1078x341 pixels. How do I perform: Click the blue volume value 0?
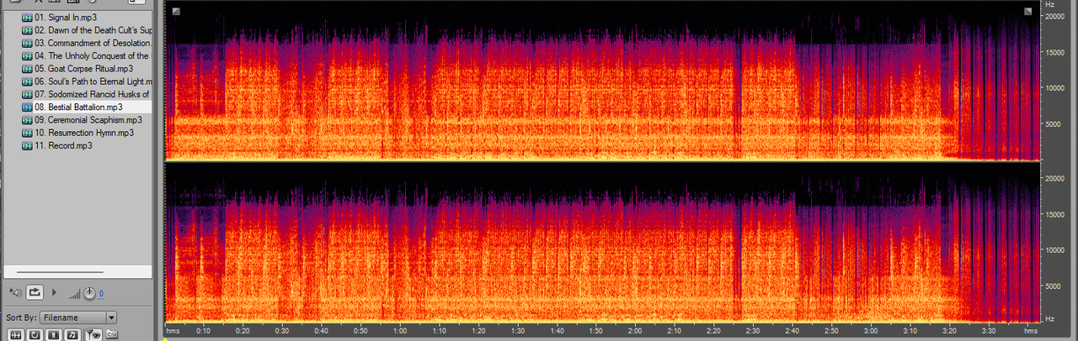[x=101, y=293]
